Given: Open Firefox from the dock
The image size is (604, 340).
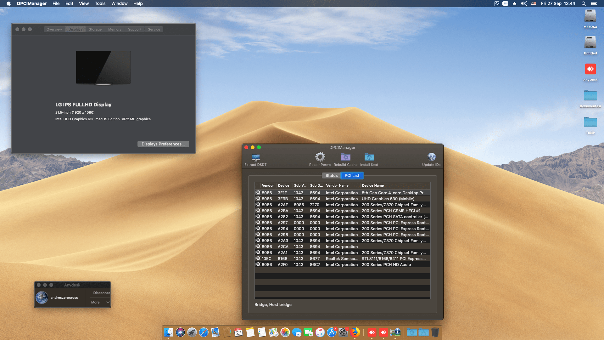Looking at the screenshot, I should (355, 332).
